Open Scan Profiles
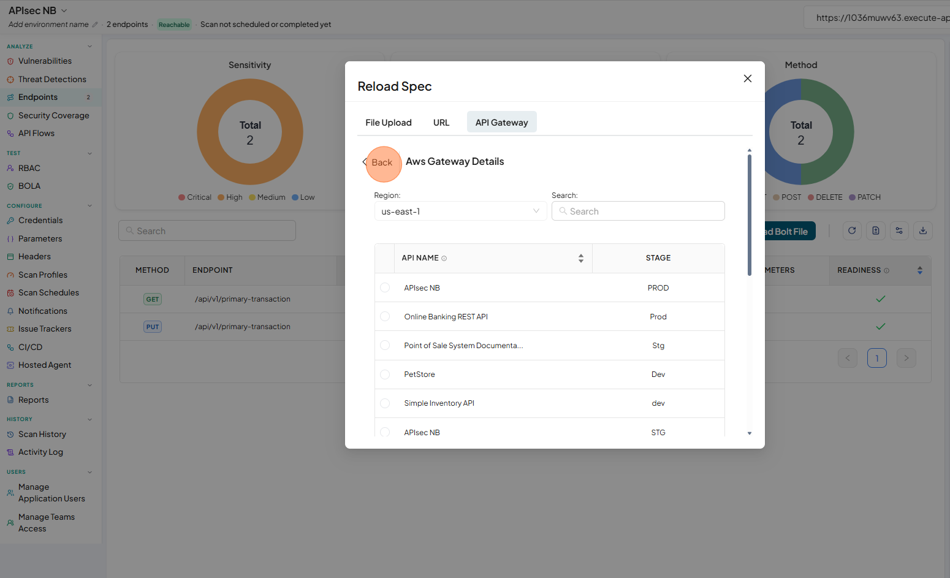Screen dimensions: 950x578 (42, 275)
